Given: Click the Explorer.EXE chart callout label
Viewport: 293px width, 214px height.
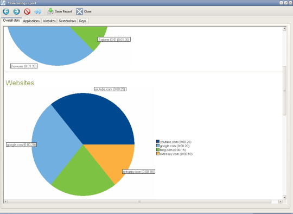Looking at the screenshot, I should click(114, 40).
